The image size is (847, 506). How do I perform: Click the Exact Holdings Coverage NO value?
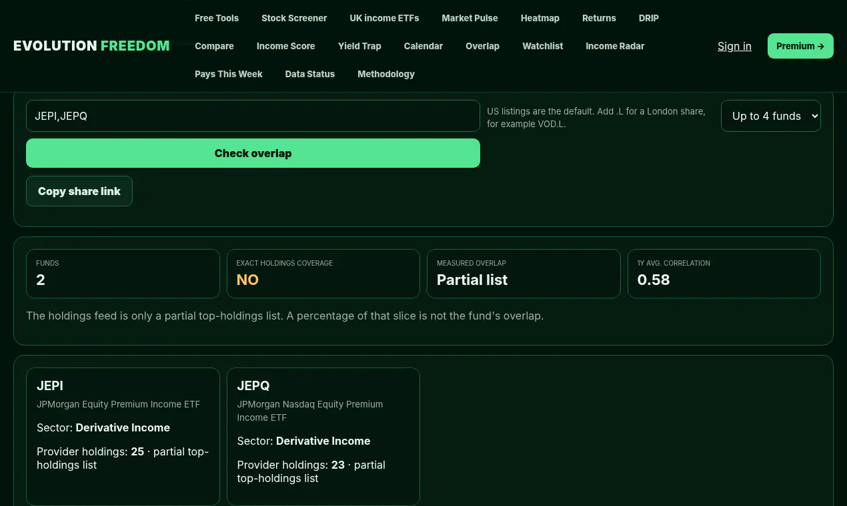pyautogui.click(x=247, y=280)
